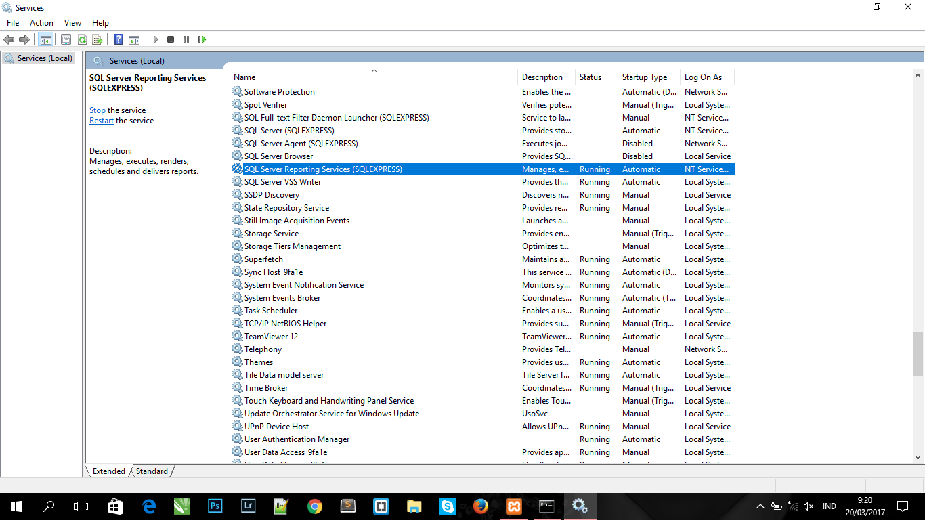Select the User Authentication Manager service
Image resolution: width=925 pixels, height=520 pixels.
tap(482, 439)
